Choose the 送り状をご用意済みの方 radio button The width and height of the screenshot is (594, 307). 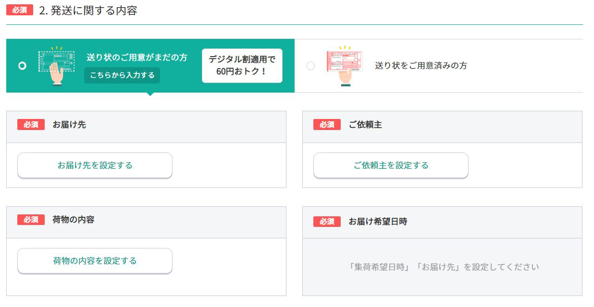[x=310, y=66]
